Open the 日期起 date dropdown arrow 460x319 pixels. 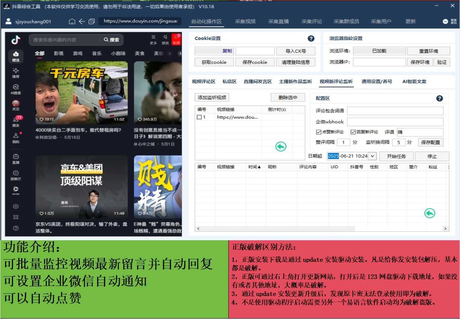point(373,156)
